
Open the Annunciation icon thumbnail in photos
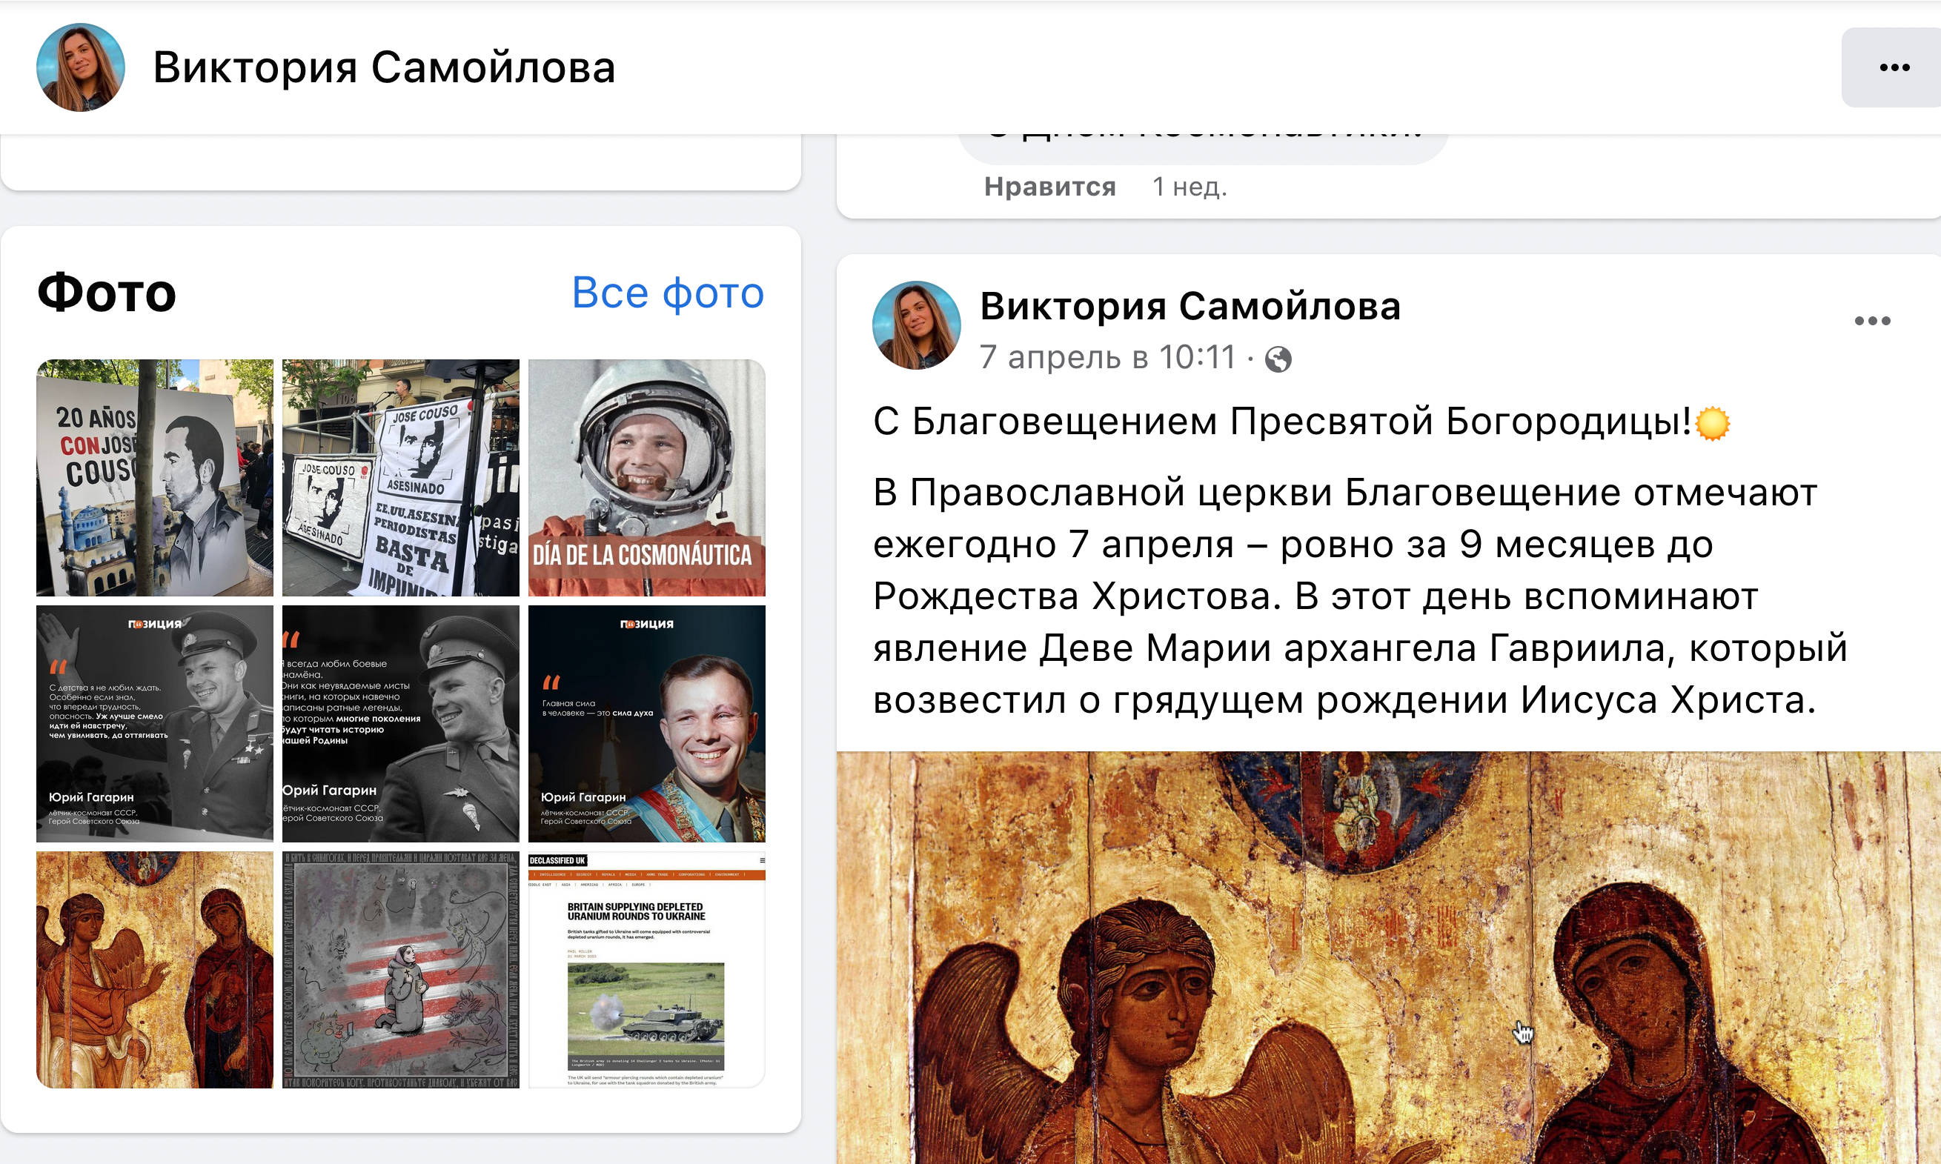(x=155, y=969)
